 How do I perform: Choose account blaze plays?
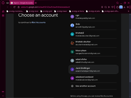(x=94, y=52)
